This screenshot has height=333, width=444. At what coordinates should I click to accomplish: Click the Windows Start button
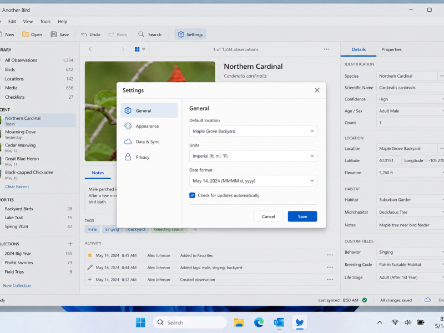click(x=140, y=322)
